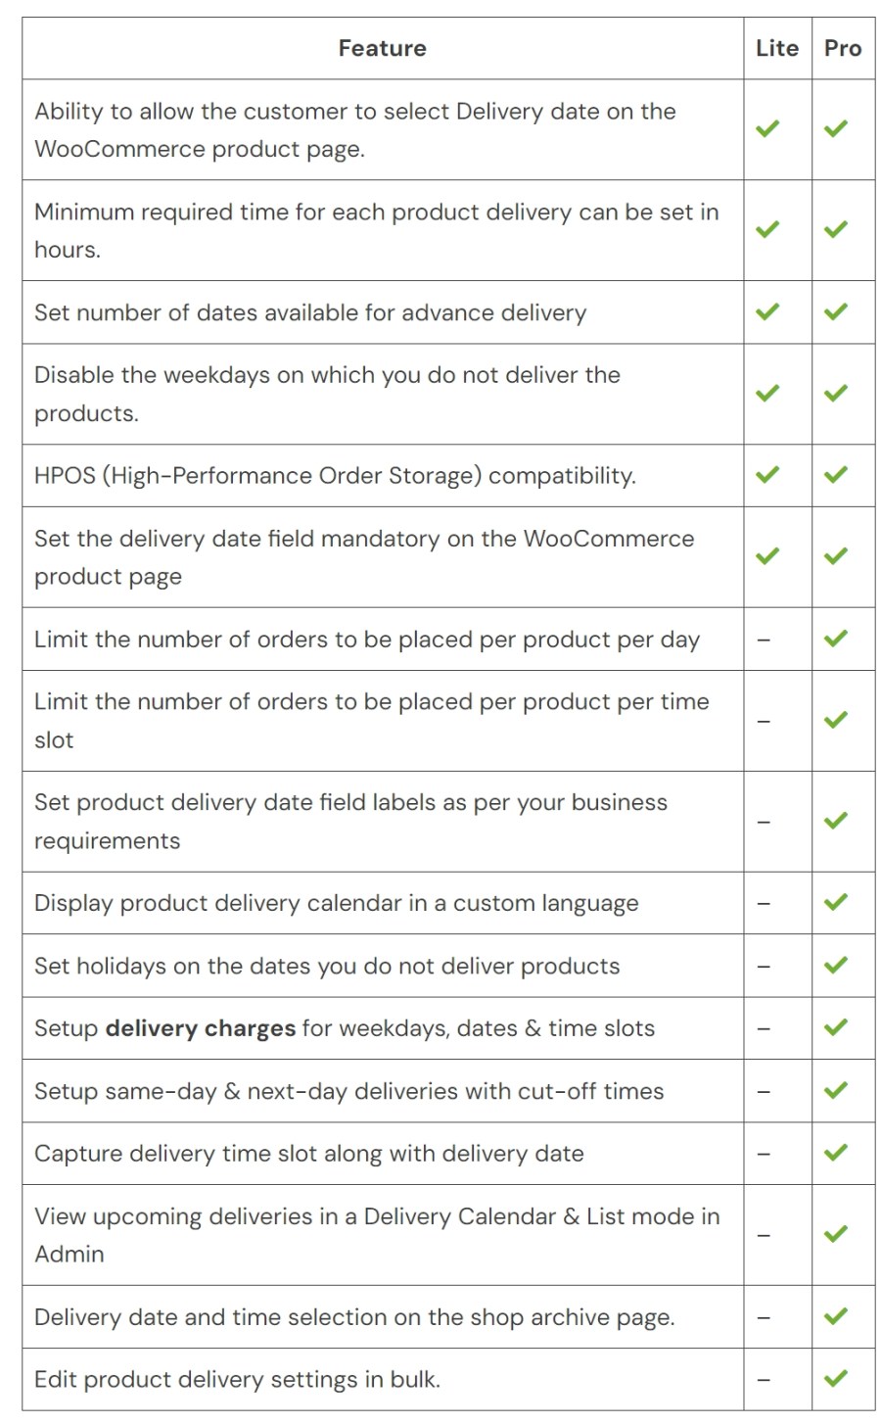Click "Set number of dates available" feature text

click(x=310, y=313)
